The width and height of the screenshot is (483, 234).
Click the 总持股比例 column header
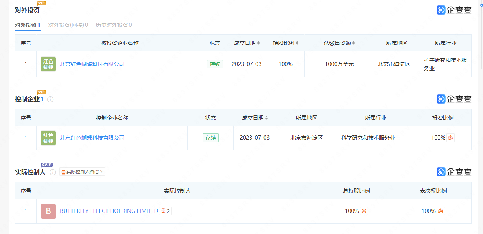click(356, 191)
